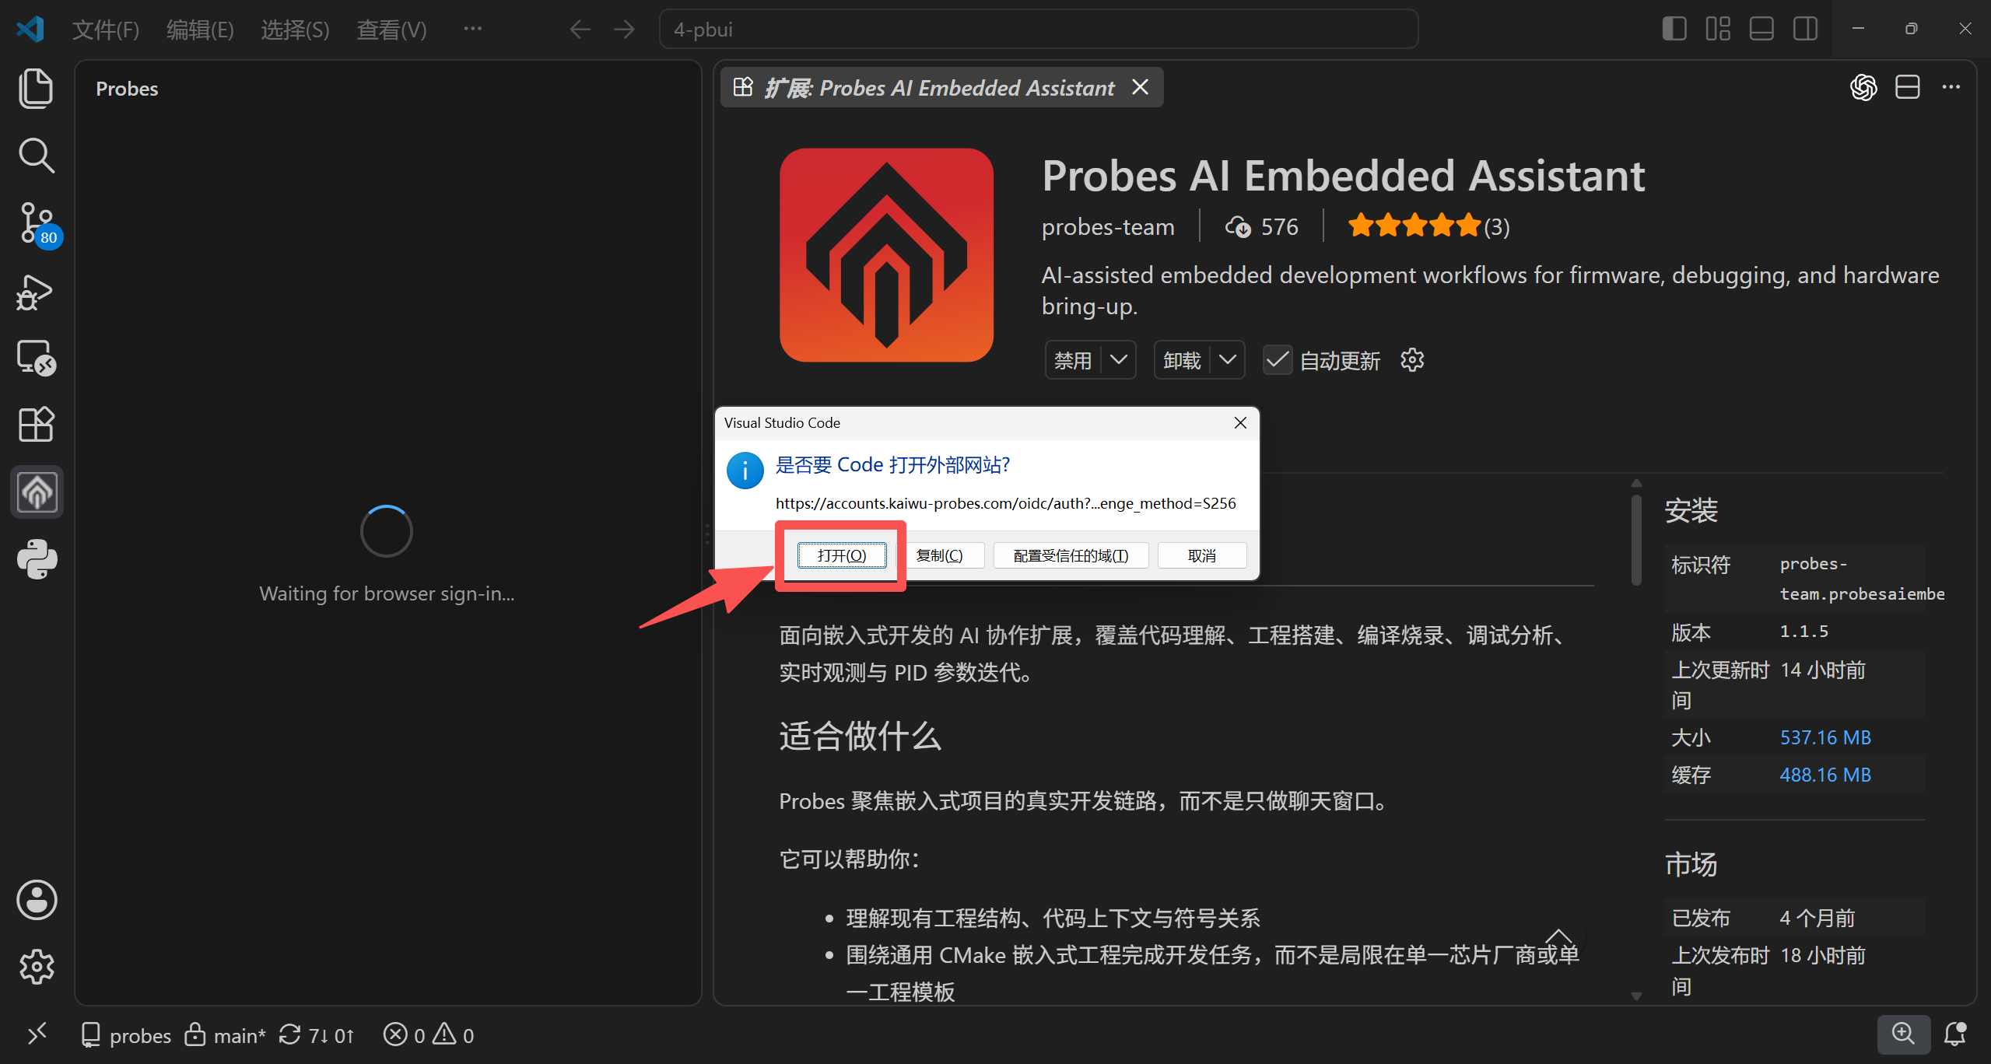Open the Python activity bar view
1991x1064 pixels.
37,559
